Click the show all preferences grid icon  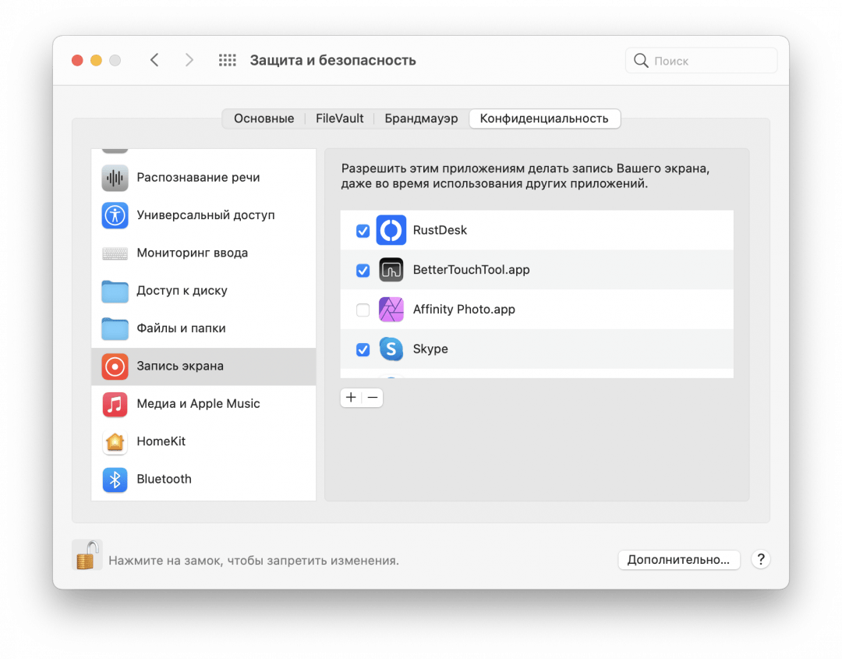[227, 61]
